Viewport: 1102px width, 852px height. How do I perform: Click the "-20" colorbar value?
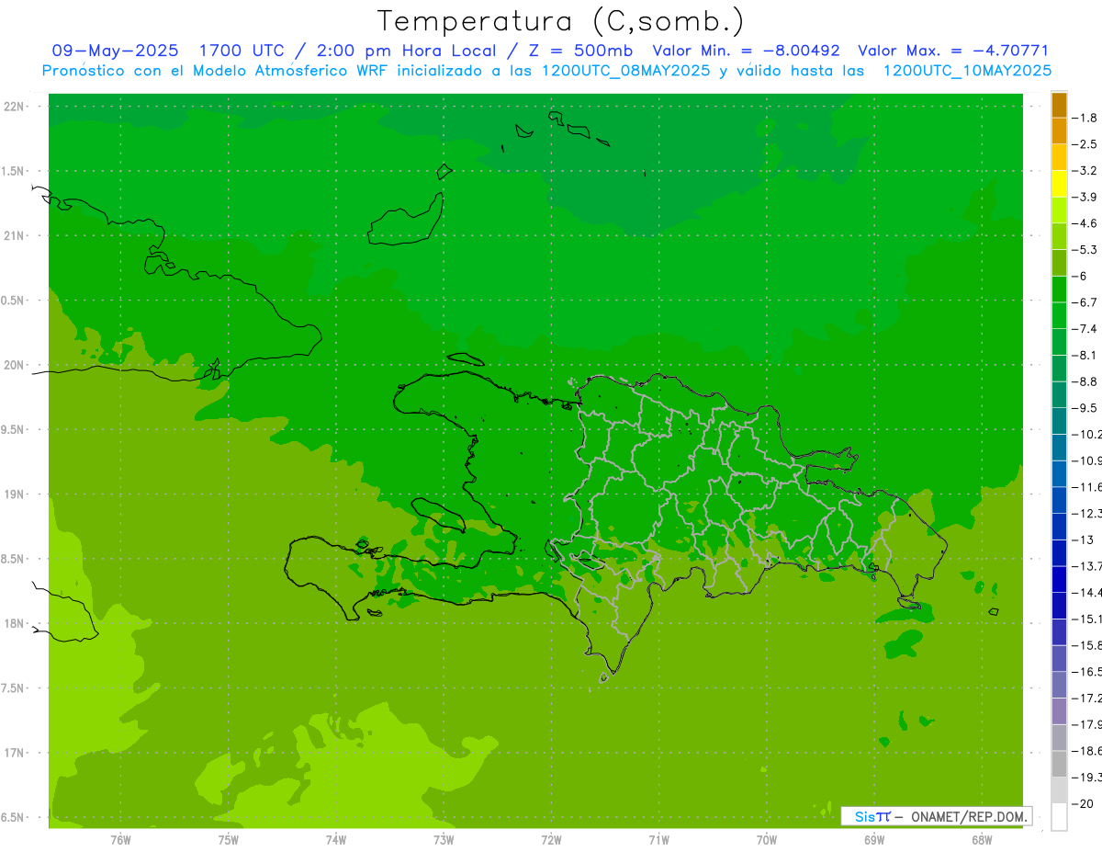(x=1083, y=803)
